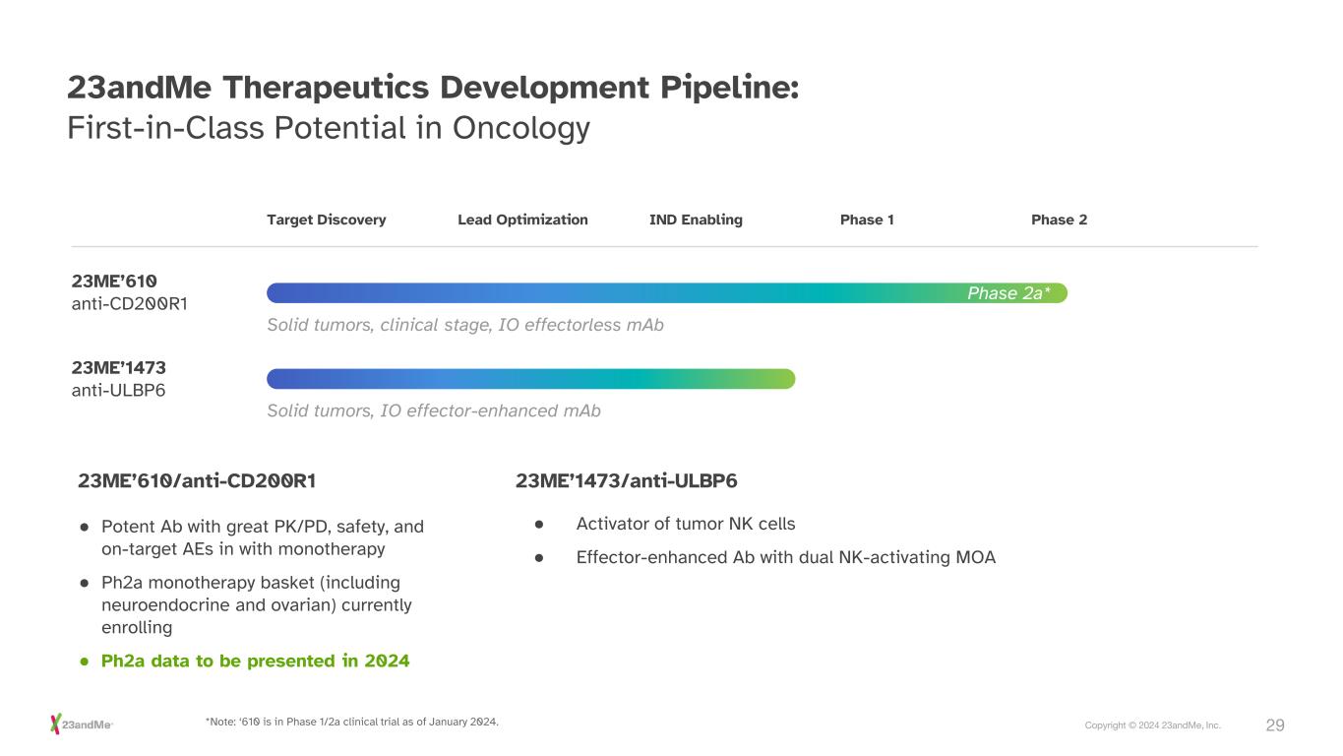
Task: Click the Phase 2 stage header
Action: coord(1059,220)
